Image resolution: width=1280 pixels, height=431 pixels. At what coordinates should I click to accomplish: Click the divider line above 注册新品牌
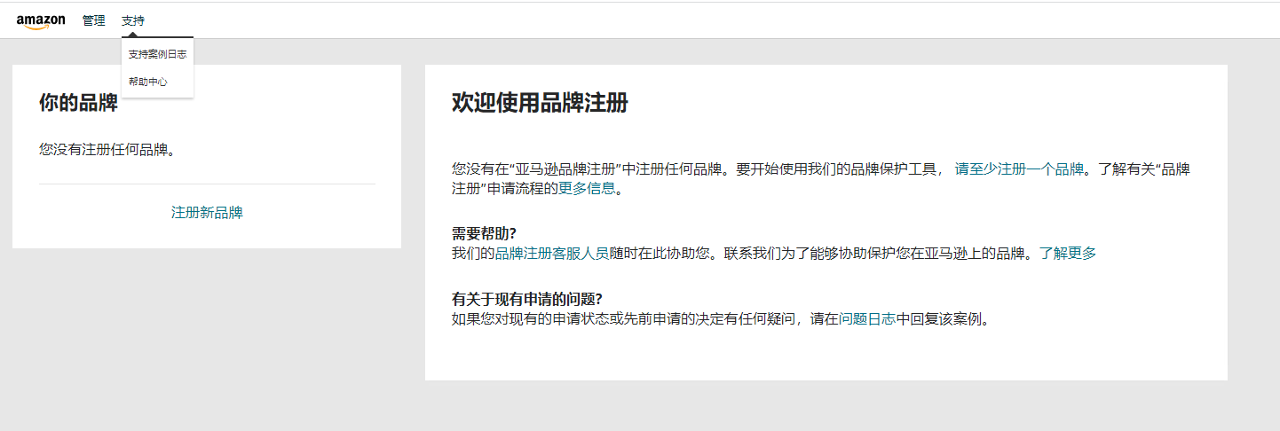(207, 184)
